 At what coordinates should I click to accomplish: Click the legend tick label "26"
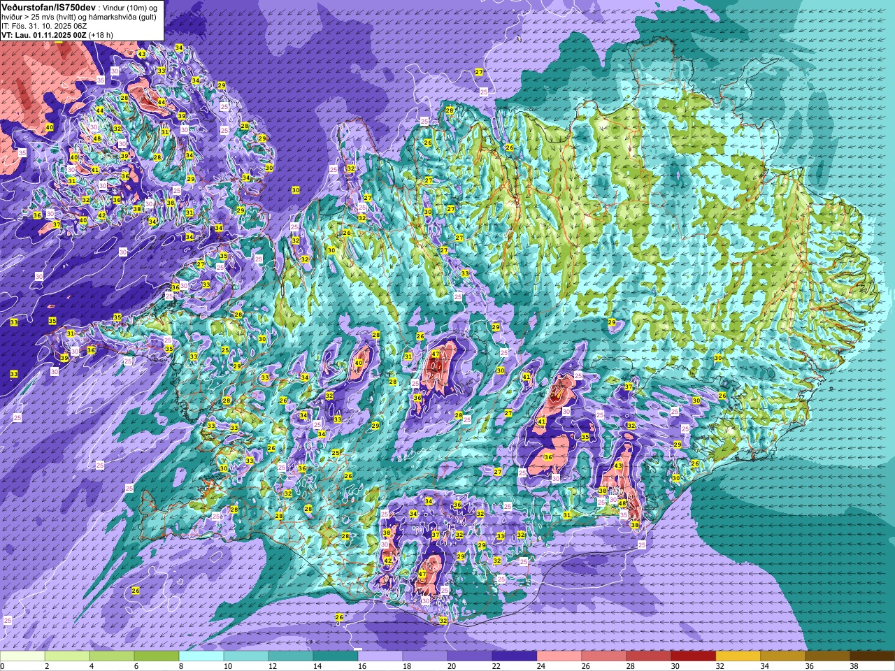[586, 666]
